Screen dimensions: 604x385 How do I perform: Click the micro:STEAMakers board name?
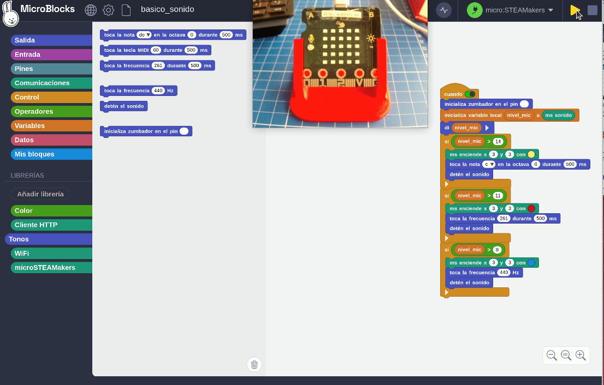514,10
